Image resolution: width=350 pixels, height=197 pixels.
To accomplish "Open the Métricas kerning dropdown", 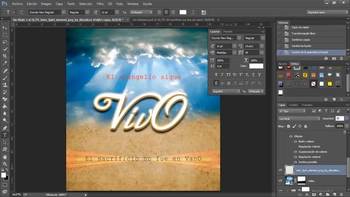I will (x=235, y=53).
